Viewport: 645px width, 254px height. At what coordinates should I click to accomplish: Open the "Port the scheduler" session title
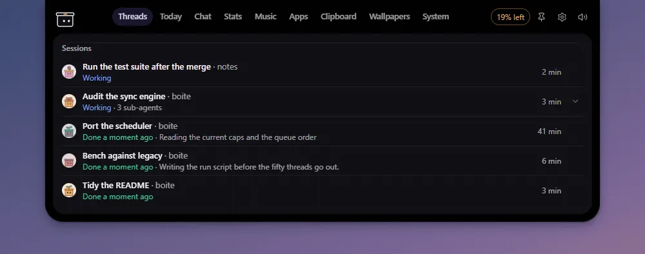(x=117, y=126)
